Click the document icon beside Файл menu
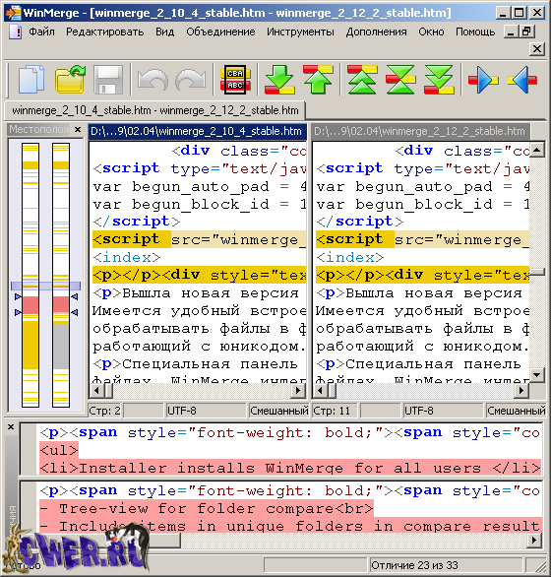This screenshot has width=551, height=577. point(15,32)
